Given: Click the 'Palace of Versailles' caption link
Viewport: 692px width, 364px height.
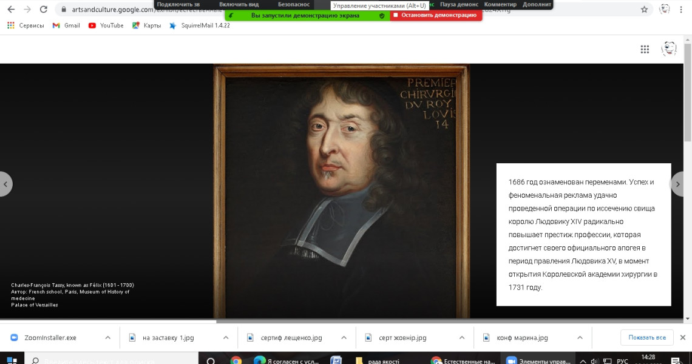Looking at the screenshot, I should (35, 305).
